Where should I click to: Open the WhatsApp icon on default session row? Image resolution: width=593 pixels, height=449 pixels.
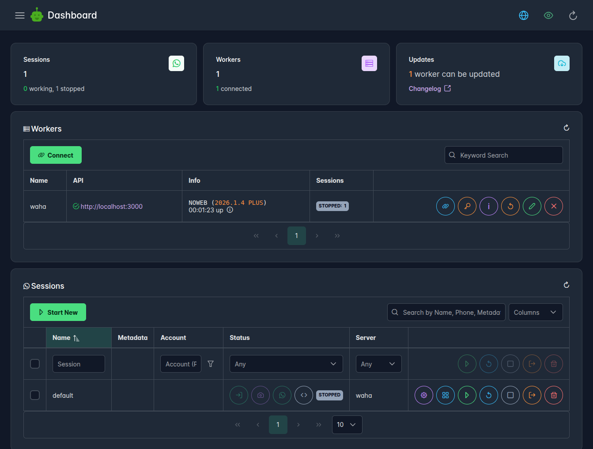pyautogui.click(x=282, y=395)
